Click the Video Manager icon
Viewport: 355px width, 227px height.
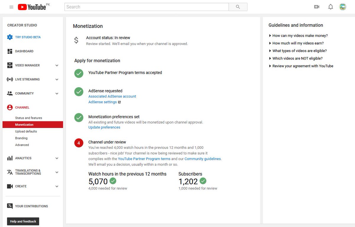click(10, 65)
